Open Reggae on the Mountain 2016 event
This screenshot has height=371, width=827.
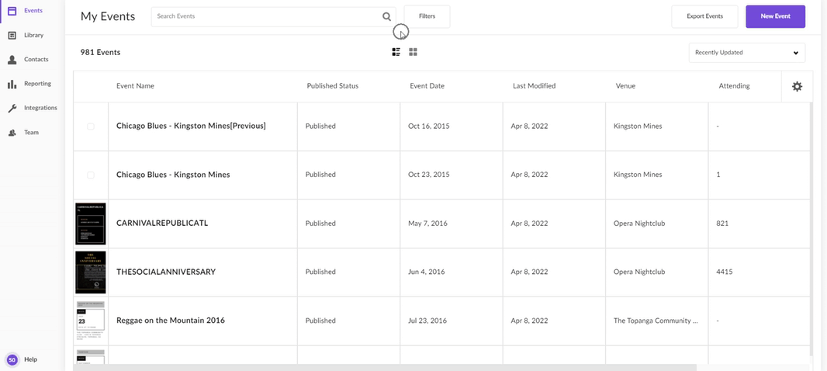171,321
